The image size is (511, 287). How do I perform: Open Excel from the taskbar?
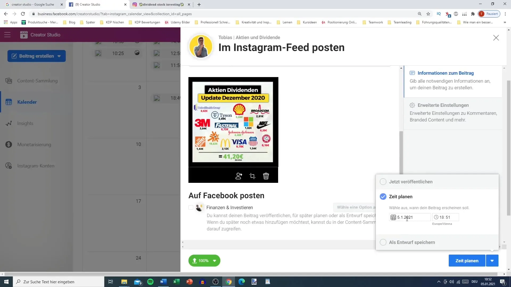[x=176, y=282]
